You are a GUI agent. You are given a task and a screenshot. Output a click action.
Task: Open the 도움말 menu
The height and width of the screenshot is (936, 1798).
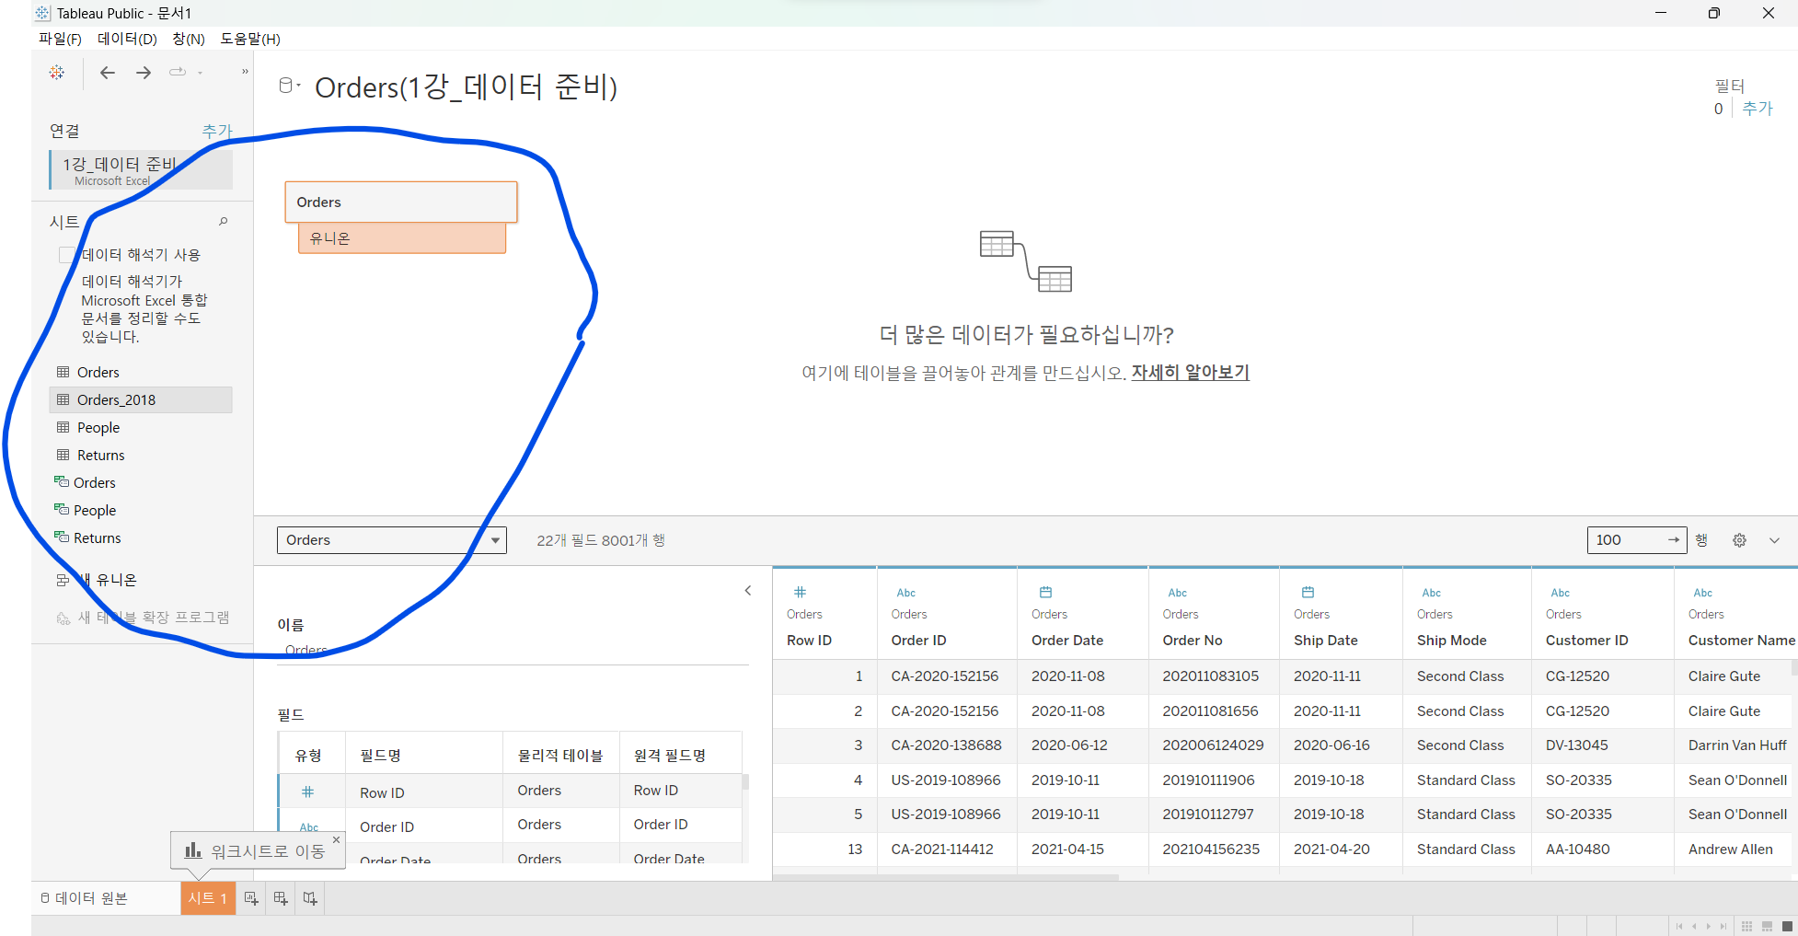pos(250,39)
